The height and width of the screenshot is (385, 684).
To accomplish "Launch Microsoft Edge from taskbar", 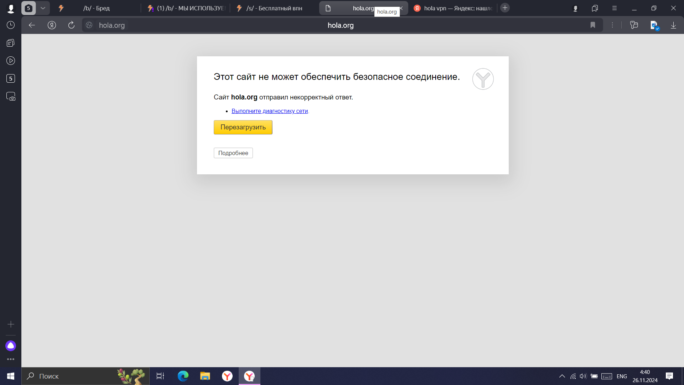I will pos(183,376).
